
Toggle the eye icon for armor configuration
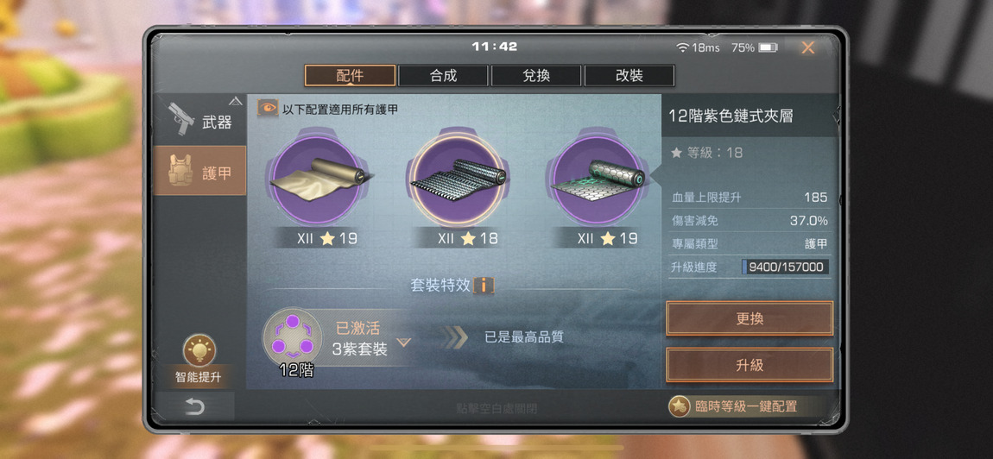[x=268, y=109]
